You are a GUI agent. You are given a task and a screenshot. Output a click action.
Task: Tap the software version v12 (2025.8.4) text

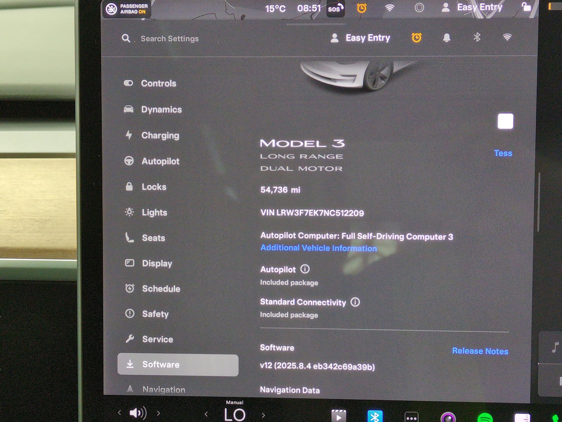click(317, 366)
